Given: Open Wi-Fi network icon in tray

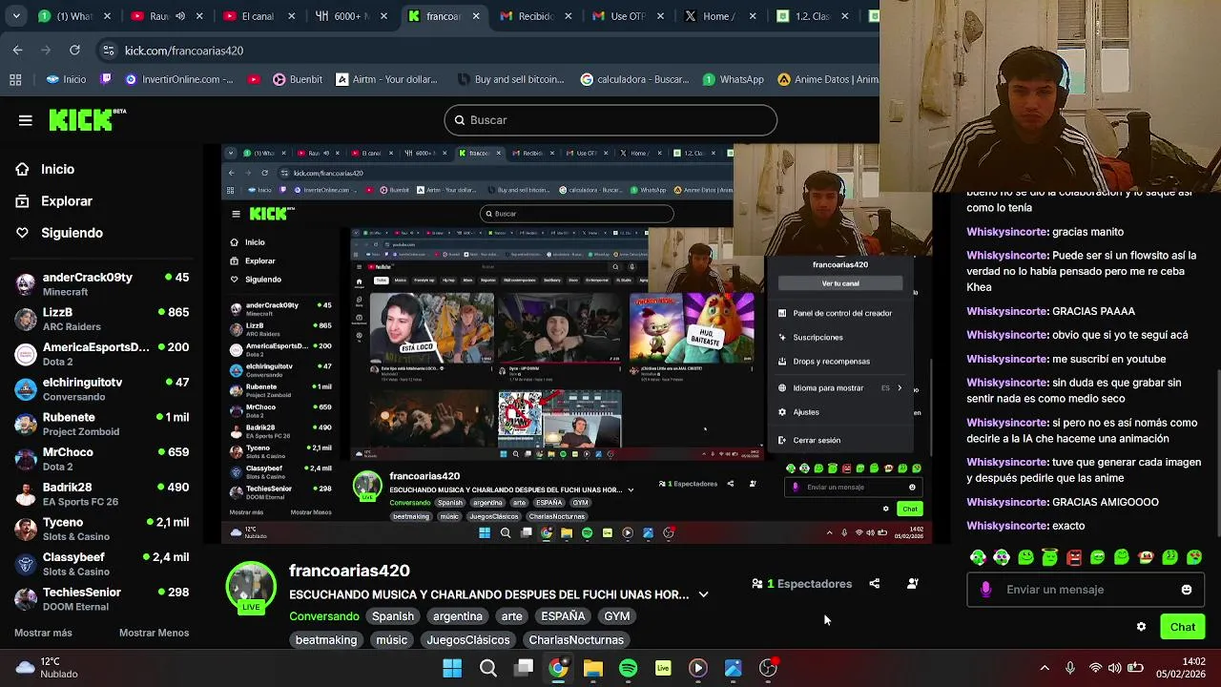Looking at the screenshot, I should click(1095, 668).
